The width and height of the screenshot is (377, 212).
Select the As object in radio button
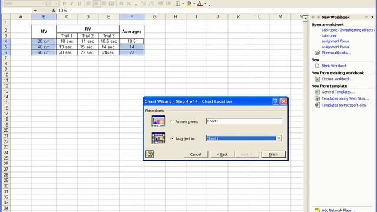click(172, 138)
